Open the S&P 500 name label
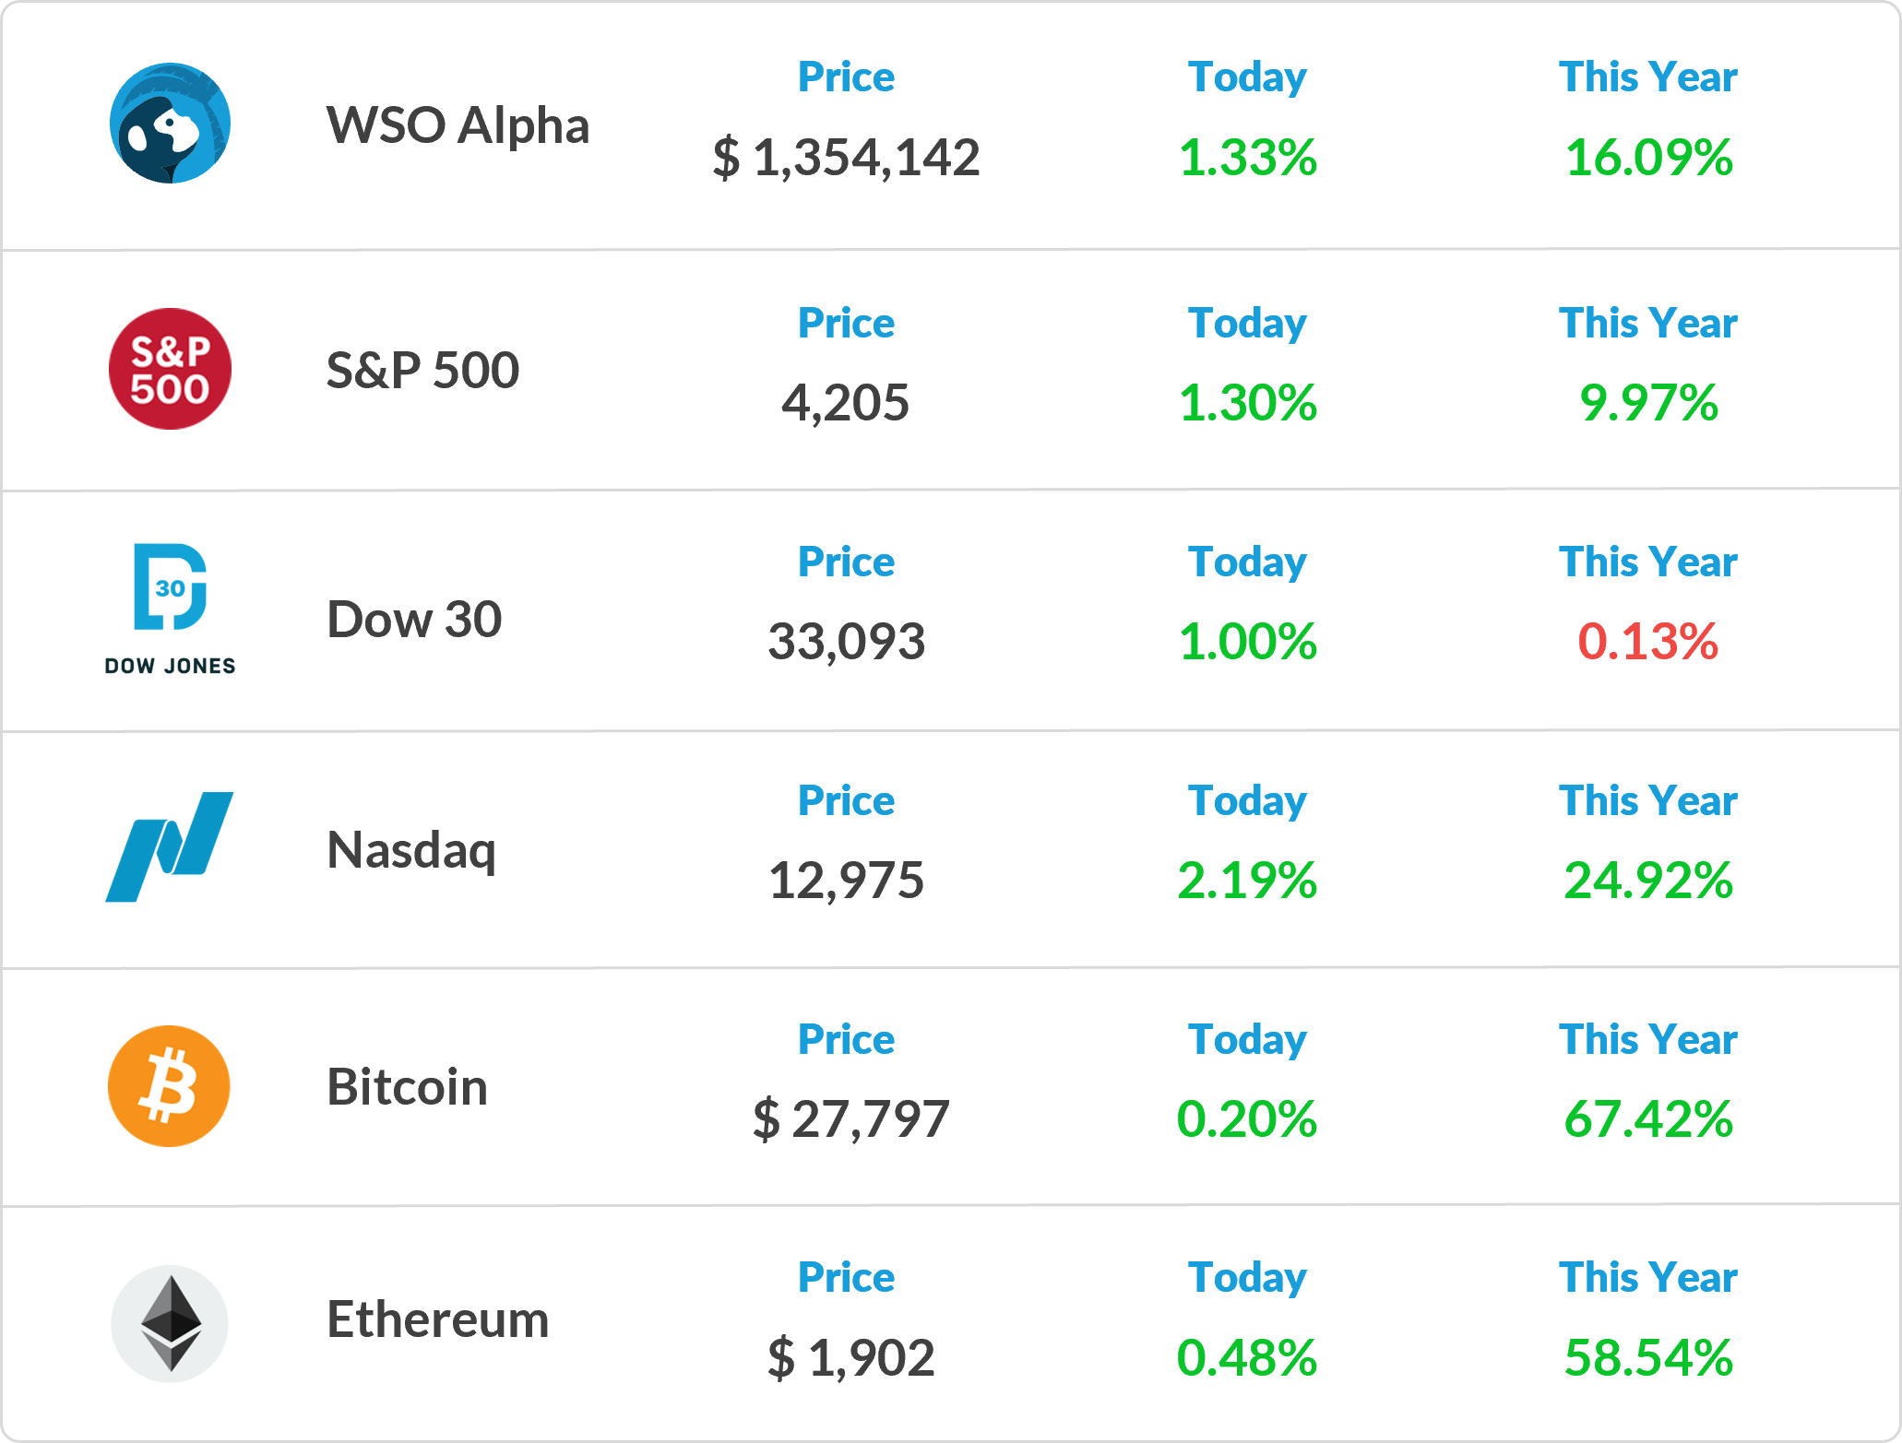The height and width of the screenshot is (1443, 1902). tap(422, 370)
